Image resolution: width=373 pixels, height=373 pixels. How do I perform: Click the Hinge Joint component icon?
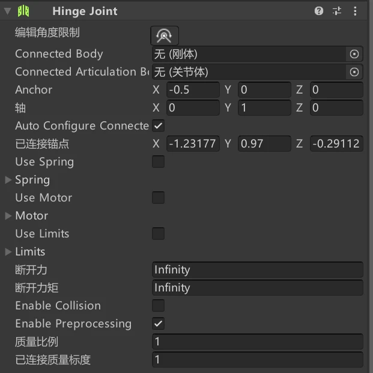click(23, 11)
